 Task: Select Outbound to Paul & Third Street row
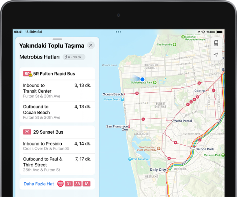[x=57, y=164]
